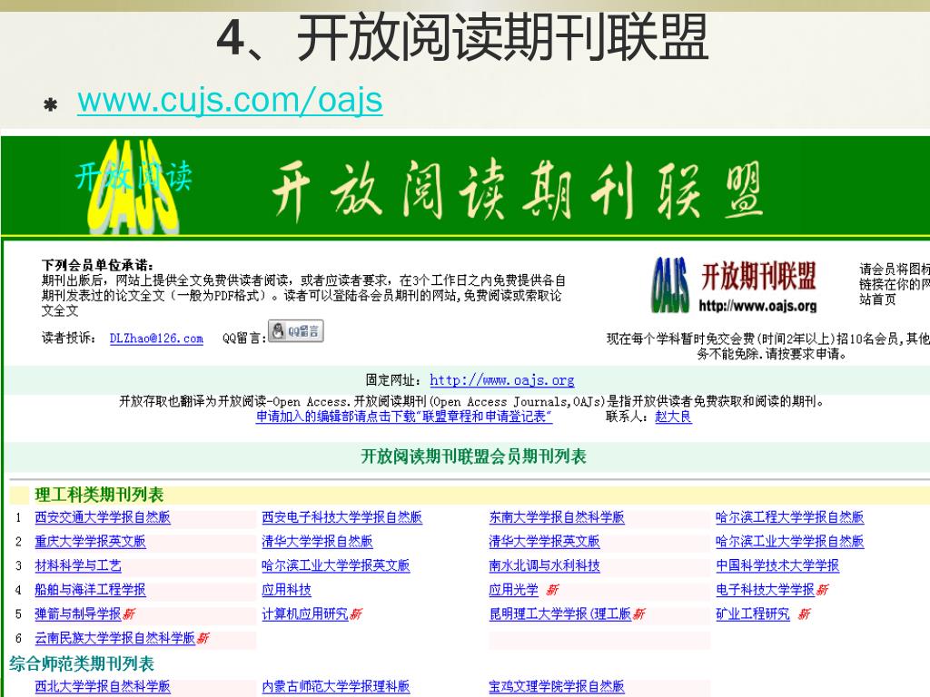Open 哈尔滨工程大学学报自然版 journal
The height and width of the screenshot is (697, 930).
point(790,517)
